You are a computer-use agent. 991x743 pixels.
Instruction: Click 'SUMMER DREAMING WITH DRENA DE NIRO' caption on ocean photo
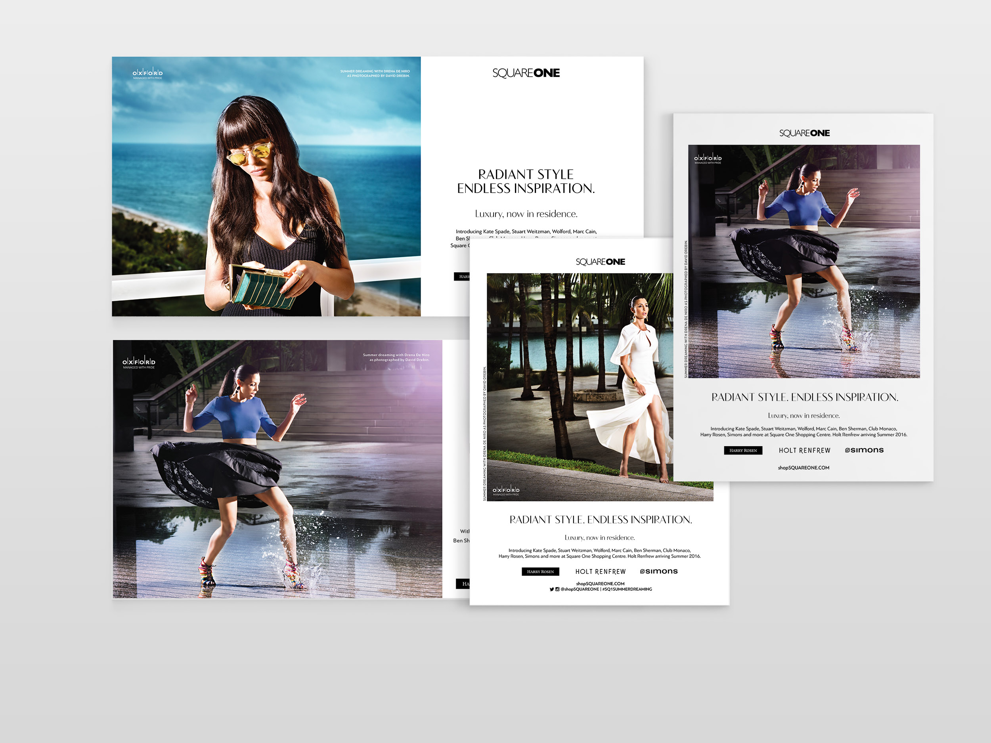[x=375, y=71]
